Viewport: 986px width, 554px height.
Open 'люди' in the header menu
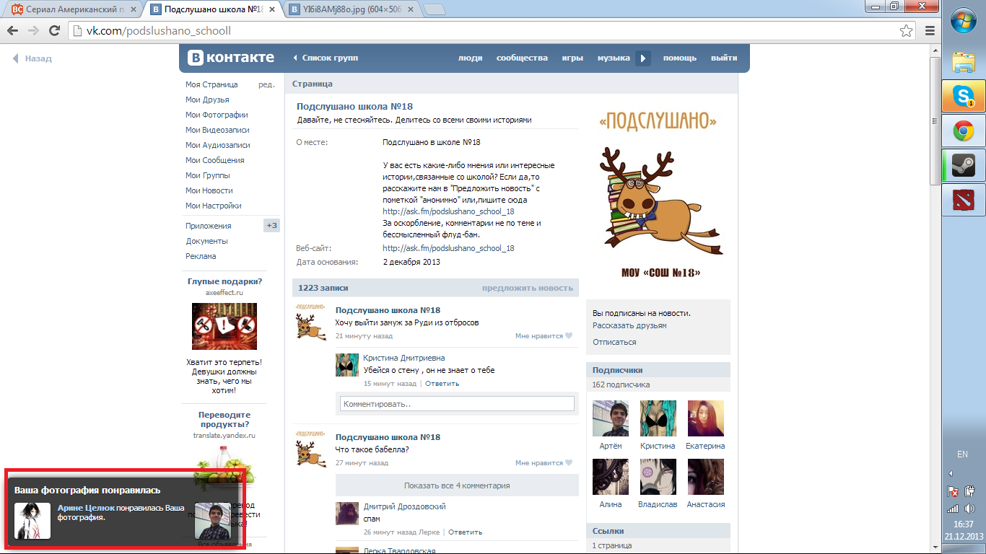point(470,58)
